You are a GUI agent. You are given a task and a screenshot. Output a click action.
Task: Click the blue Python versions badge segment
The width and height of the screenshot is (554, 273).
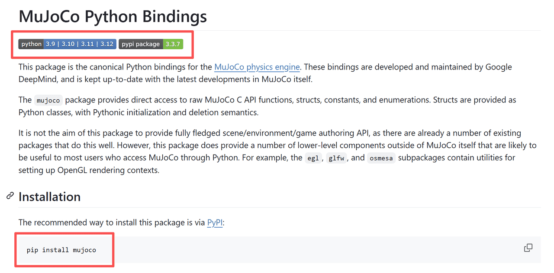click(x=80, y=44)
